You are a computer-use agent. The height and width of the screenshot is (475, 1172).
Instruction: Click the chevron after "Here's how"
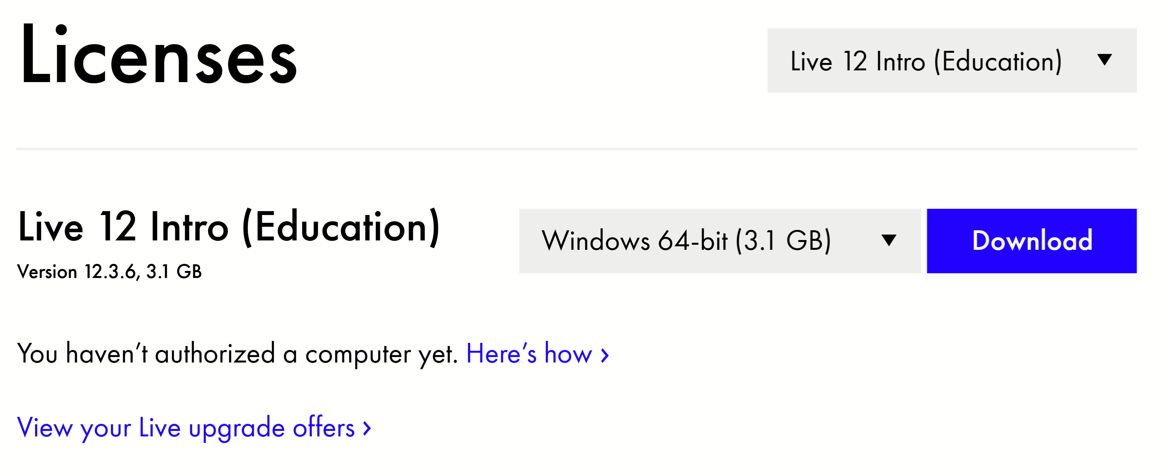(x=605, y=355)
